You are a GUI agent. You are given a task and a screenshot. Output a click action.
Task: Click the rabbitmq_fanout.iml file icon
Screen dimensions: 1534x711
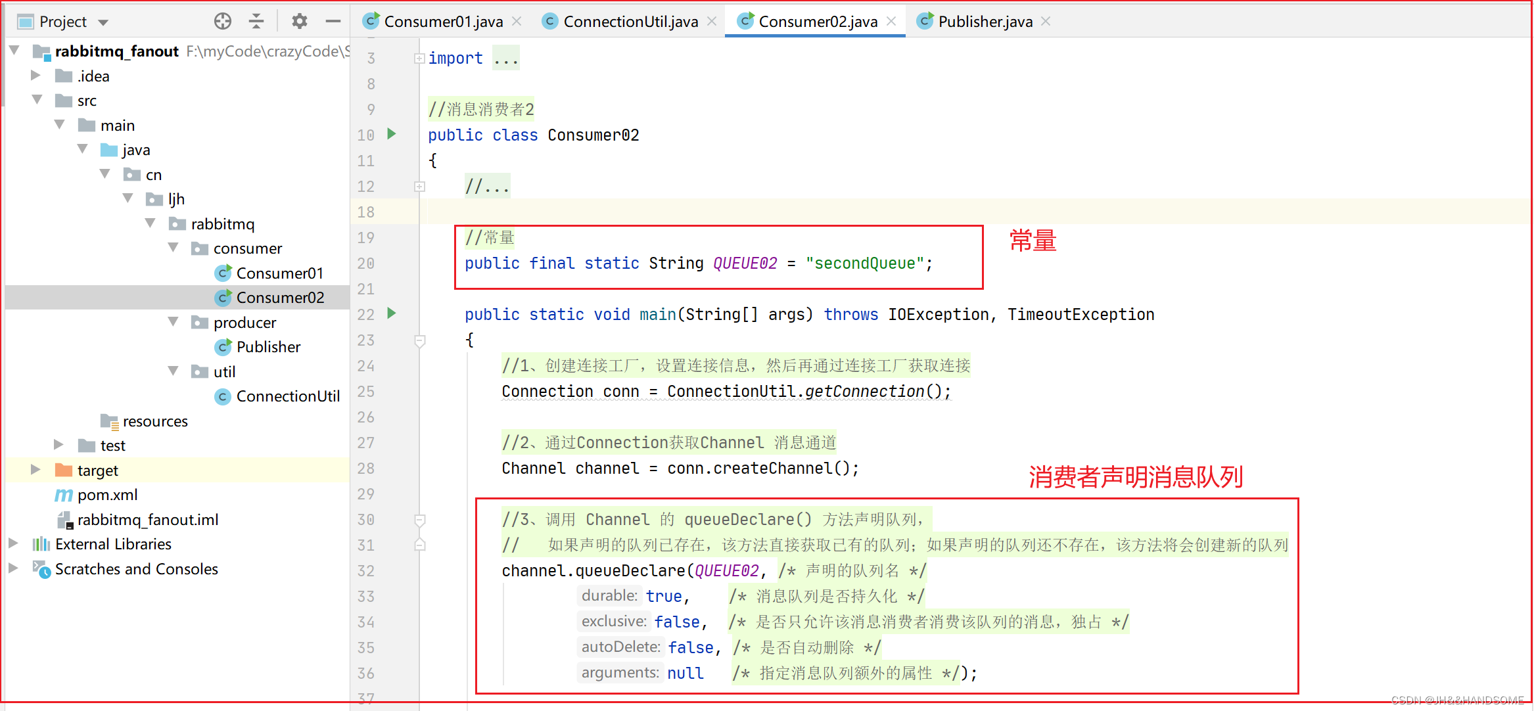pos(64,520)
